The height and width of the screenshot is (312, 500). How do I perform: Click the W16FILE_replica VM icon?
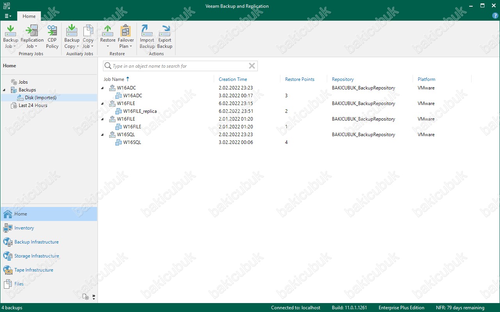coord(119,111)
